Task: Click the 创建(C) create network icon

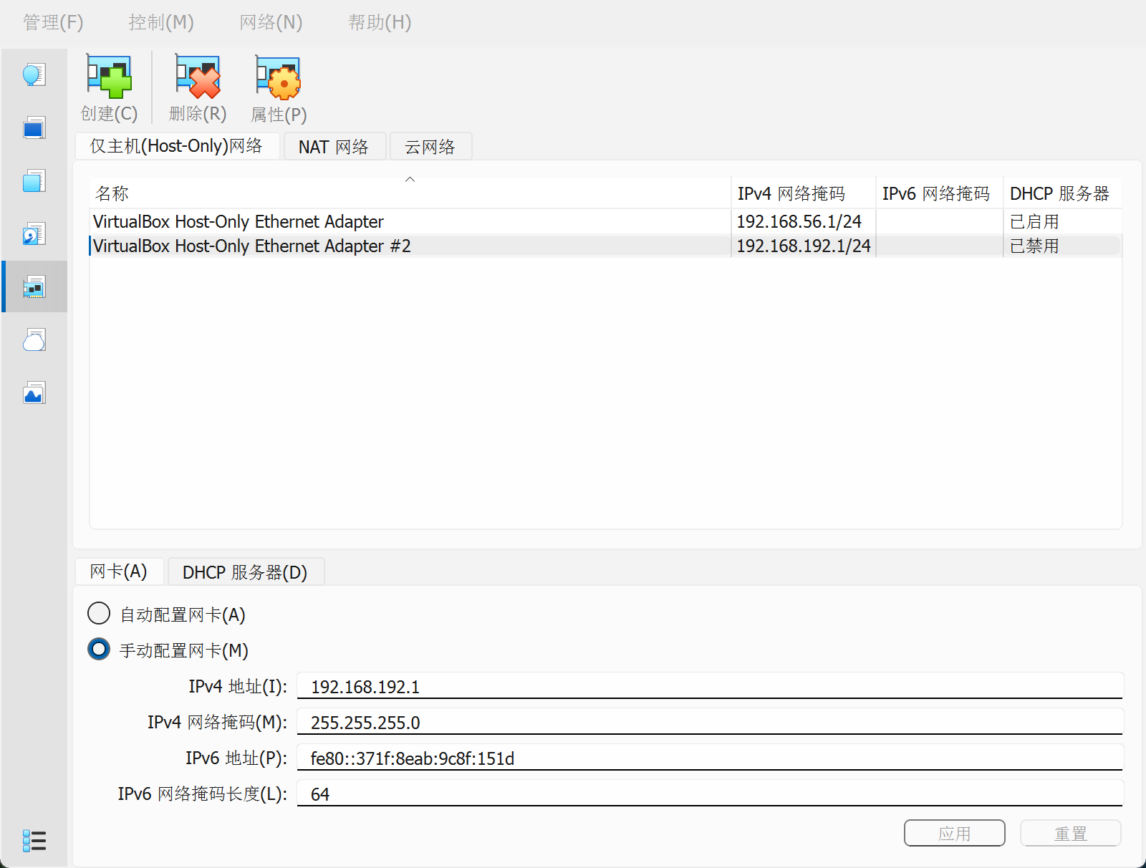Action: click(110, 87)
